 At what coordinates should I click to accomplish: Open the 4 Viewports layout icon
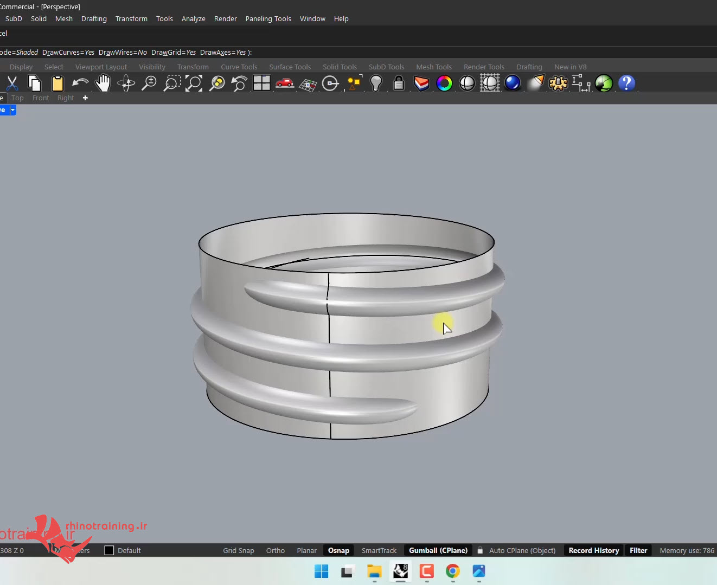[x=261, y=83]
